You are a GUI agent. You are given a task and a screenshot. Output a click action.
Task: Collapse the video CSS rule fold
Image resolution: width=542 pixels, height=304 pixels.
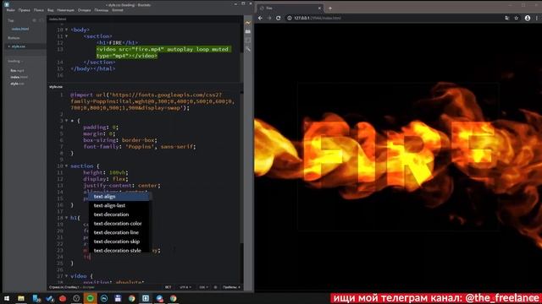point(67,276)
